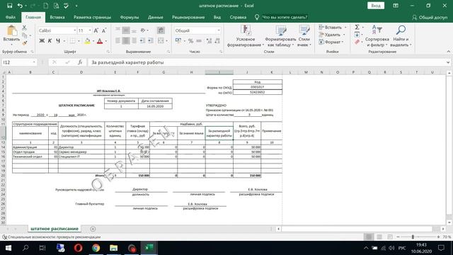Open the number format dropdown (Общий)
Screen dimensions: 453x255
coord(219,30)
